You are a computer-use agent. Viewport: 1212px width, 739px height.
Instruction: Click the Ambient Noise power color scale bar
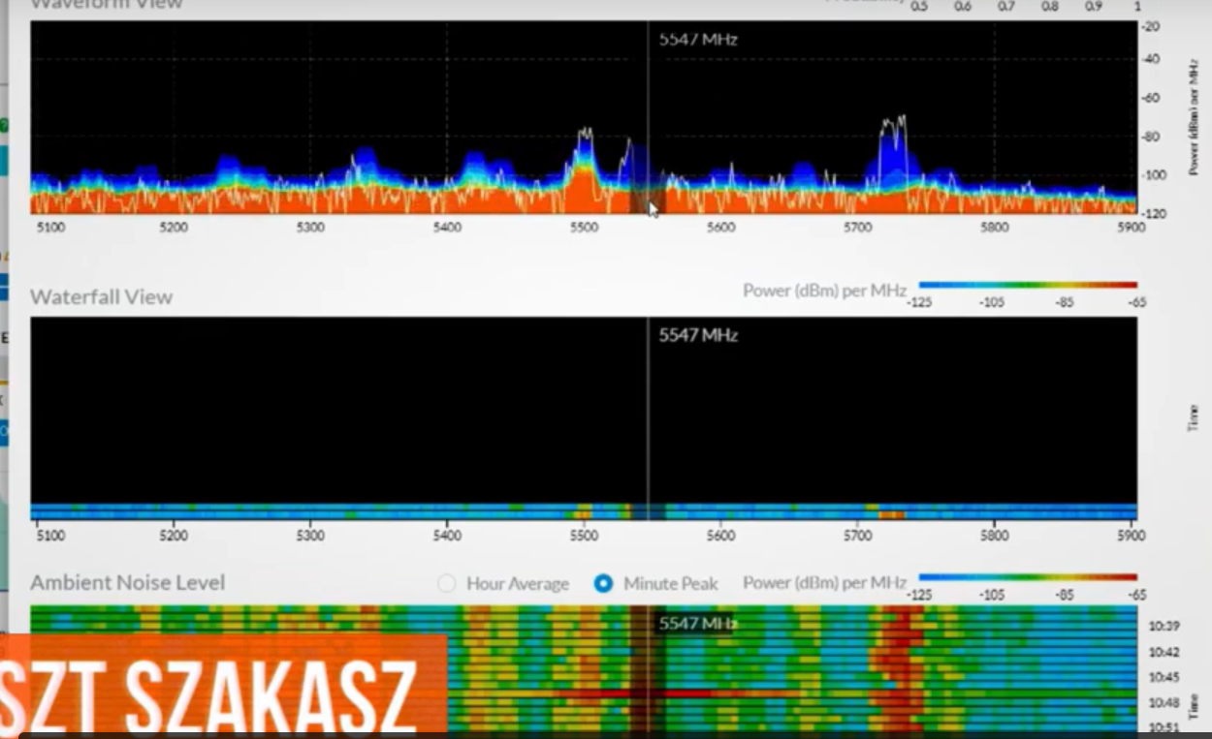pyautogui.click(x=1028, y=577)
